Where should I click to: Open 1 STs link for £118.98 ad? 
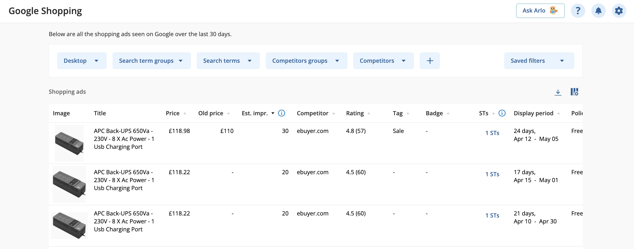coord(492,133)
